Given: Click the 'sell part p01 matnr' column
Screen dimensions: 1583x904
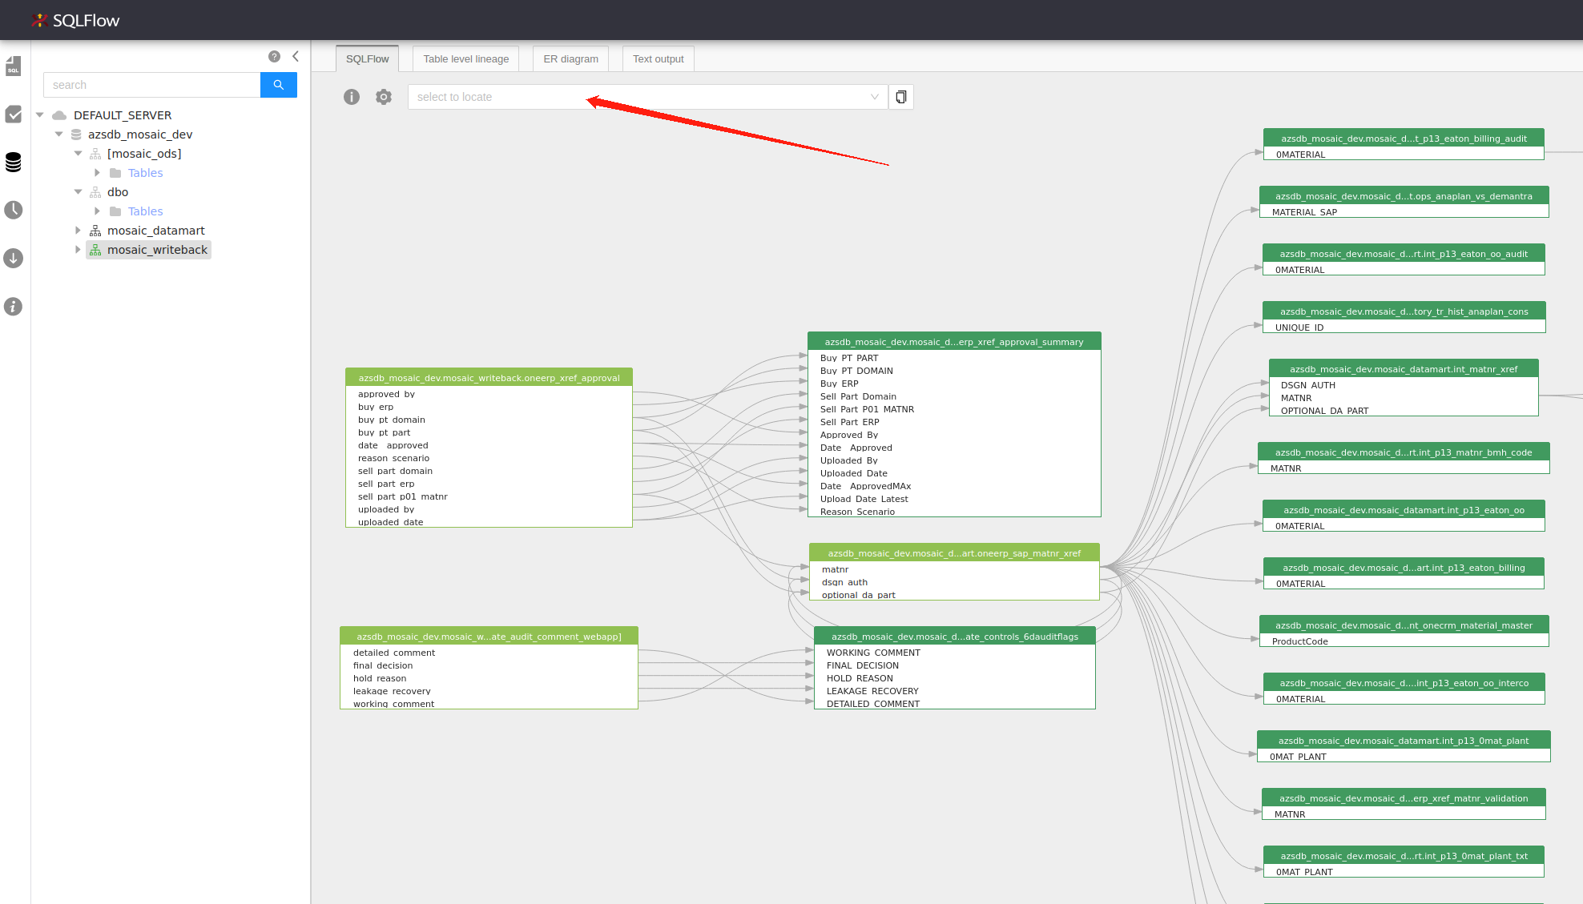Looking at the screenshot, I should click(402, 496).
